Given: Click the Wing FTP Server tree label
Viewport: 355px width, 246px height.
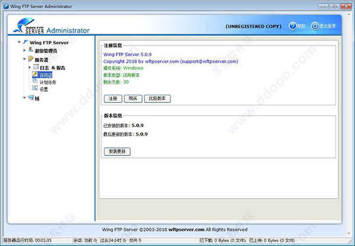Looking at the screenshot, I should coord(49,43).
